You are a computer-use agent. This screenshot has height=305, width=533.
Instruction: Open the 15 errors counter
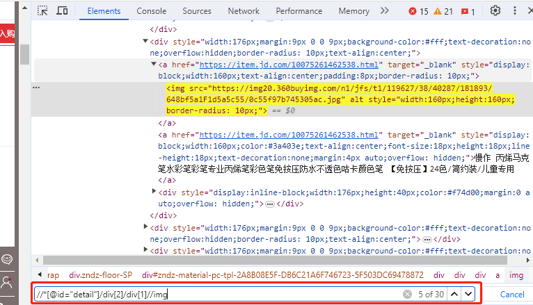[x=418, y=12]
